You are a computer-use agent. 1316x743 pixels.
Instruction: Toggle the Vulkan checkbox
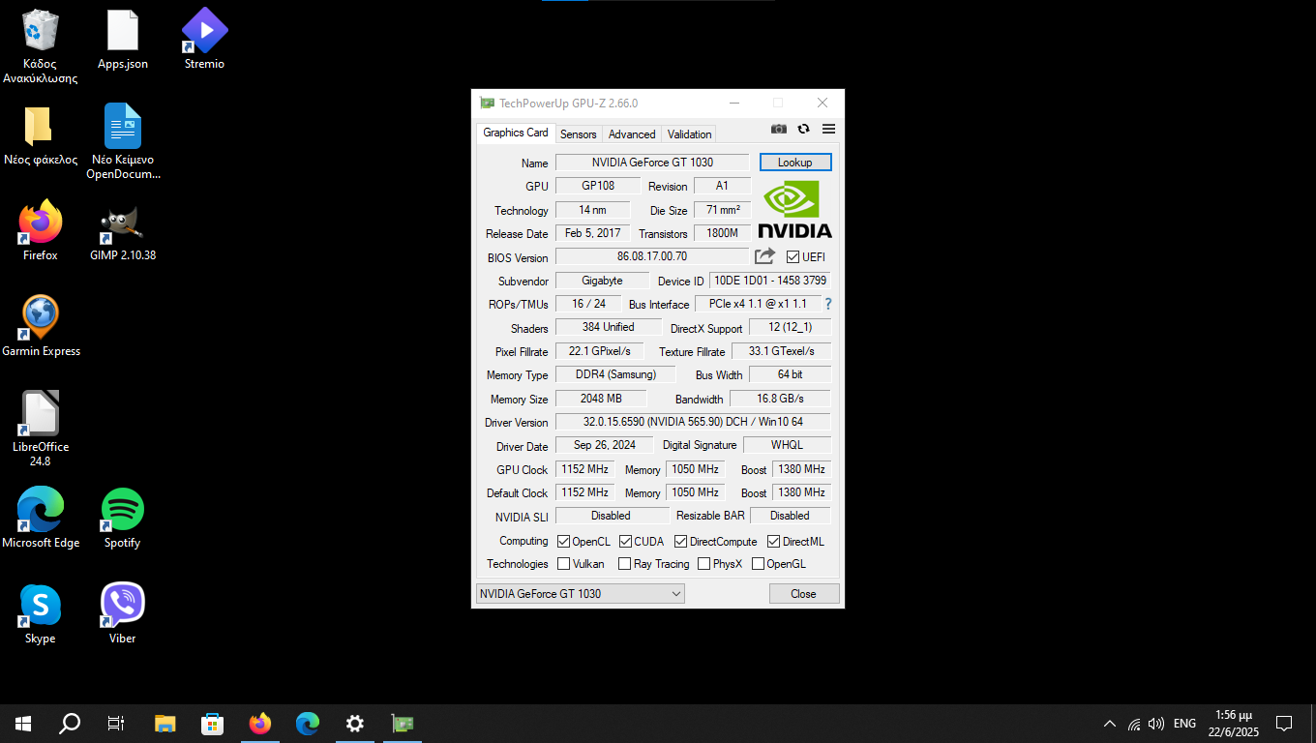click(564, 564)
